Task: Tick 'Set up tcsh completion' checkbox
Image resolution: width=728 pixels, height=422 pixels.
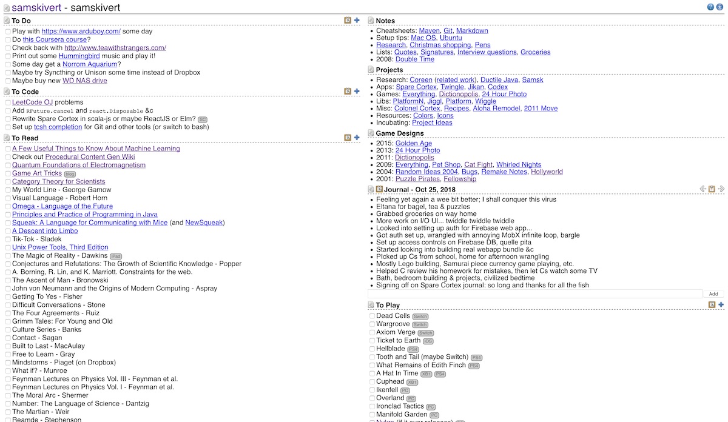Action: coord(8,127)
